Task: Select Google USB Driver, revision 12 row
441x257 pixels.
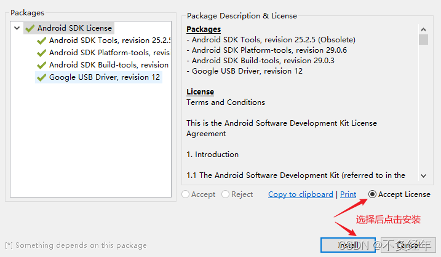Action: click(x=99, y=77)
